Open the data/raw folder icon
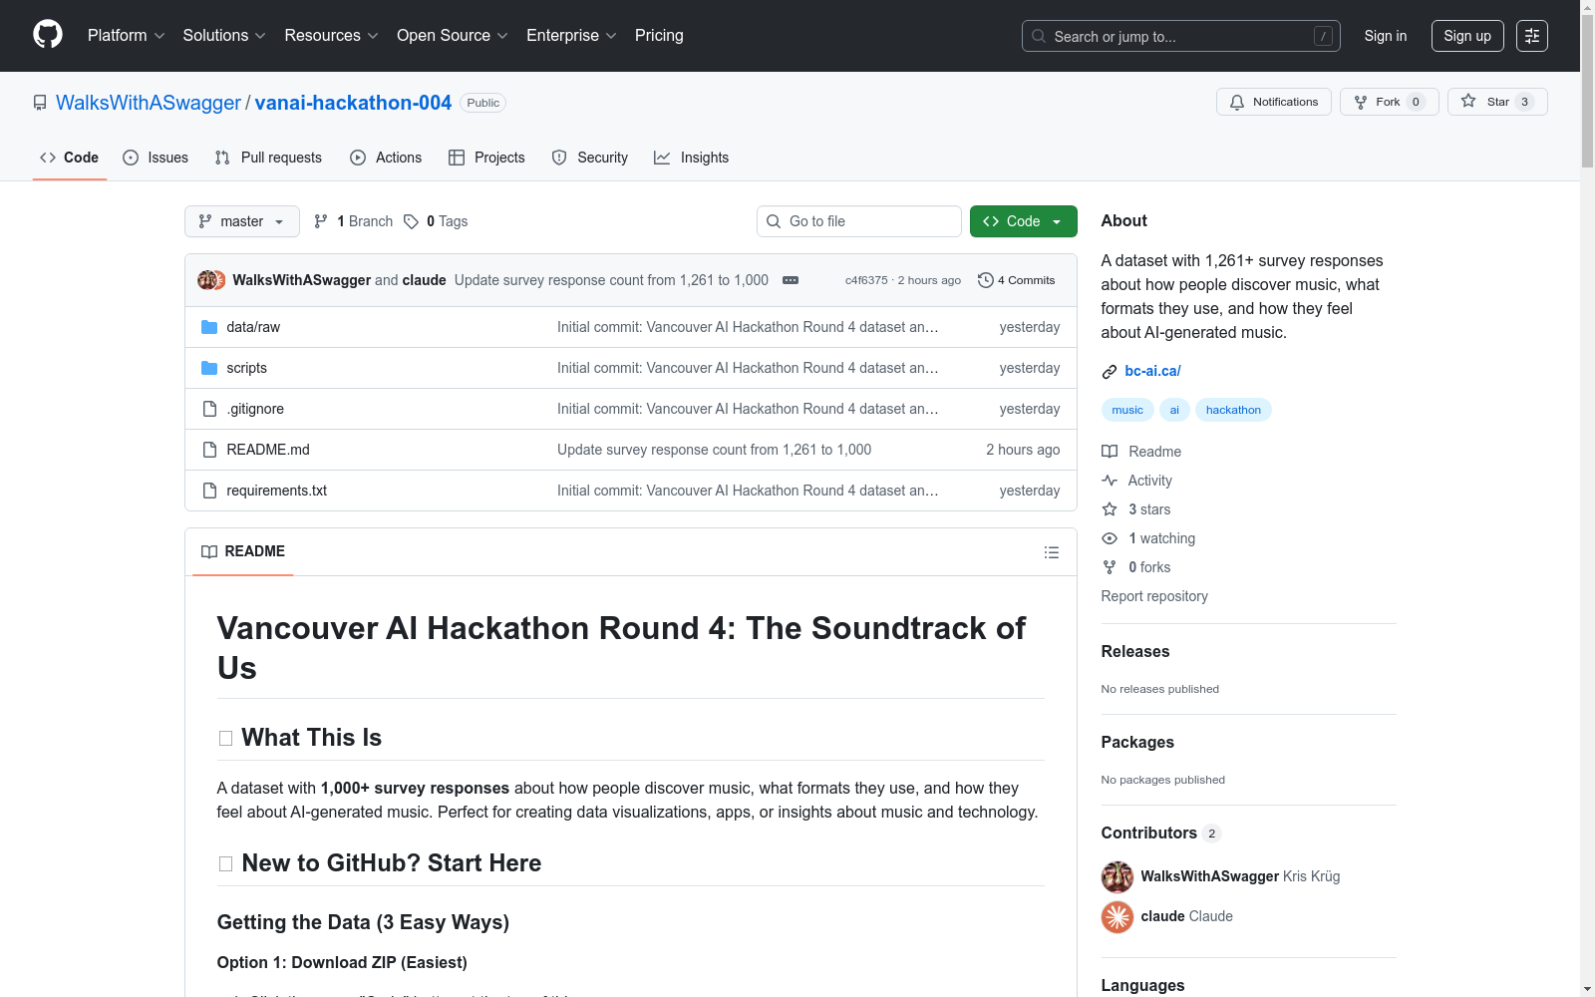Image resolution: width=1595 pixels, height=997 pixels. pos(209,327)
